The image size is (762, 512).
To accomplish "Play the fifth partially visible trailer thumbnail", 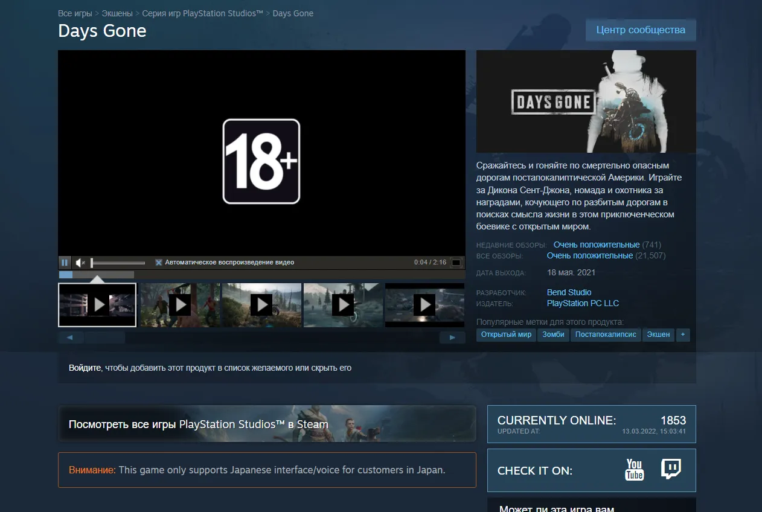I will coord(425,305).
